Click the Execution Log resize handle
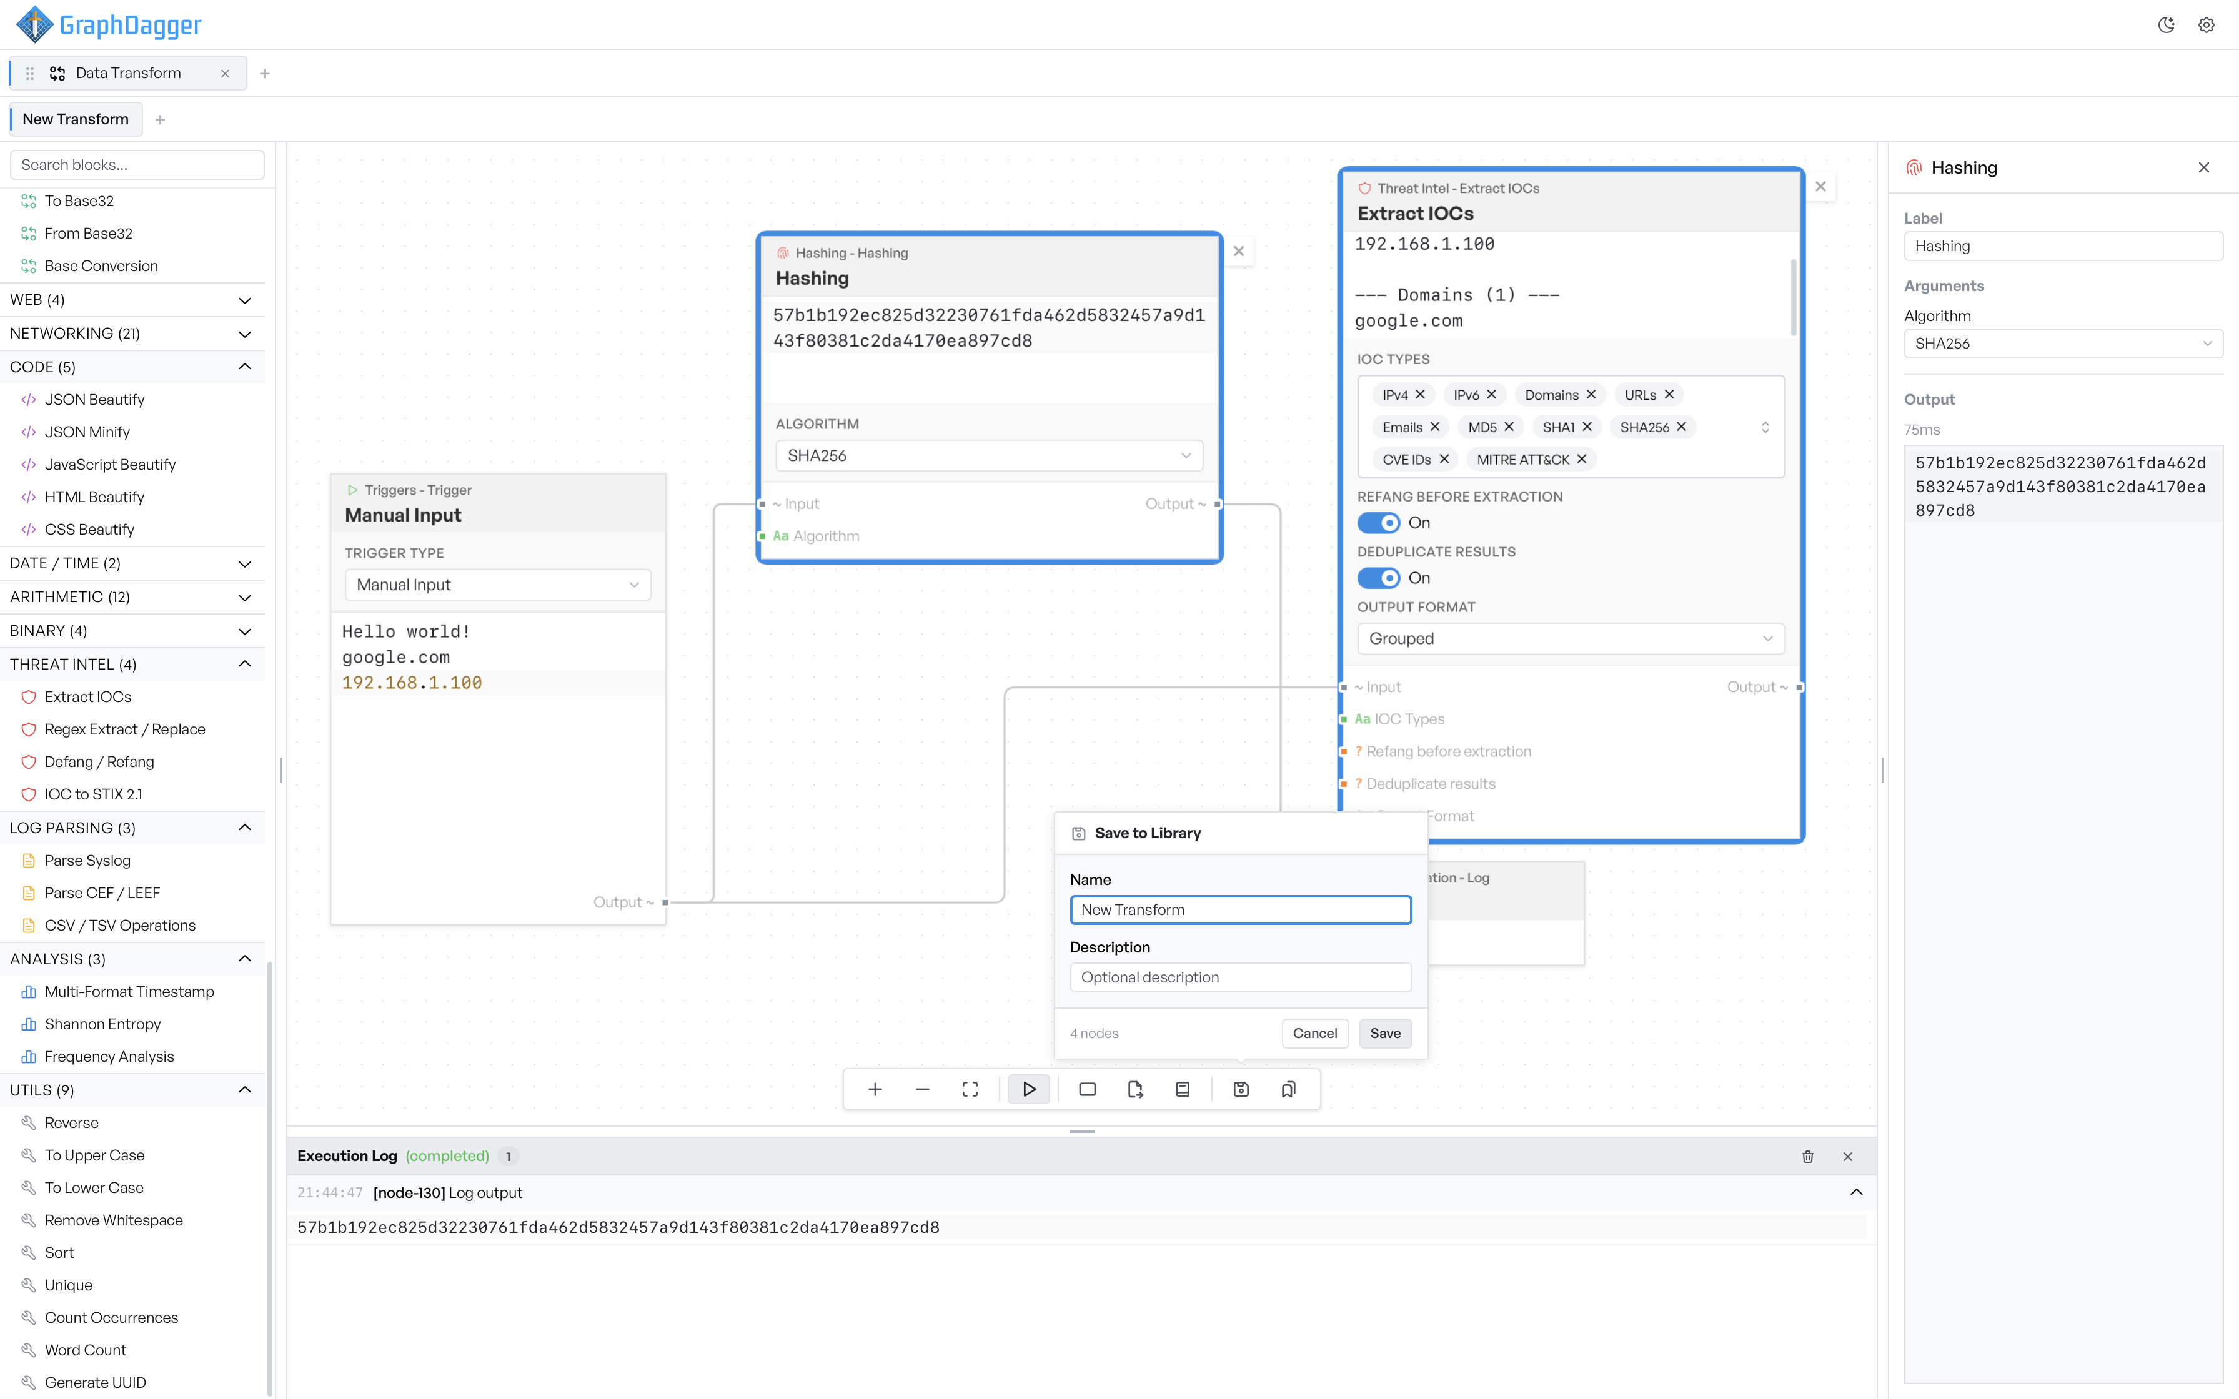This screenshot has width=2239, height=1399. pyautogui.click(x=1081, y=1130)
